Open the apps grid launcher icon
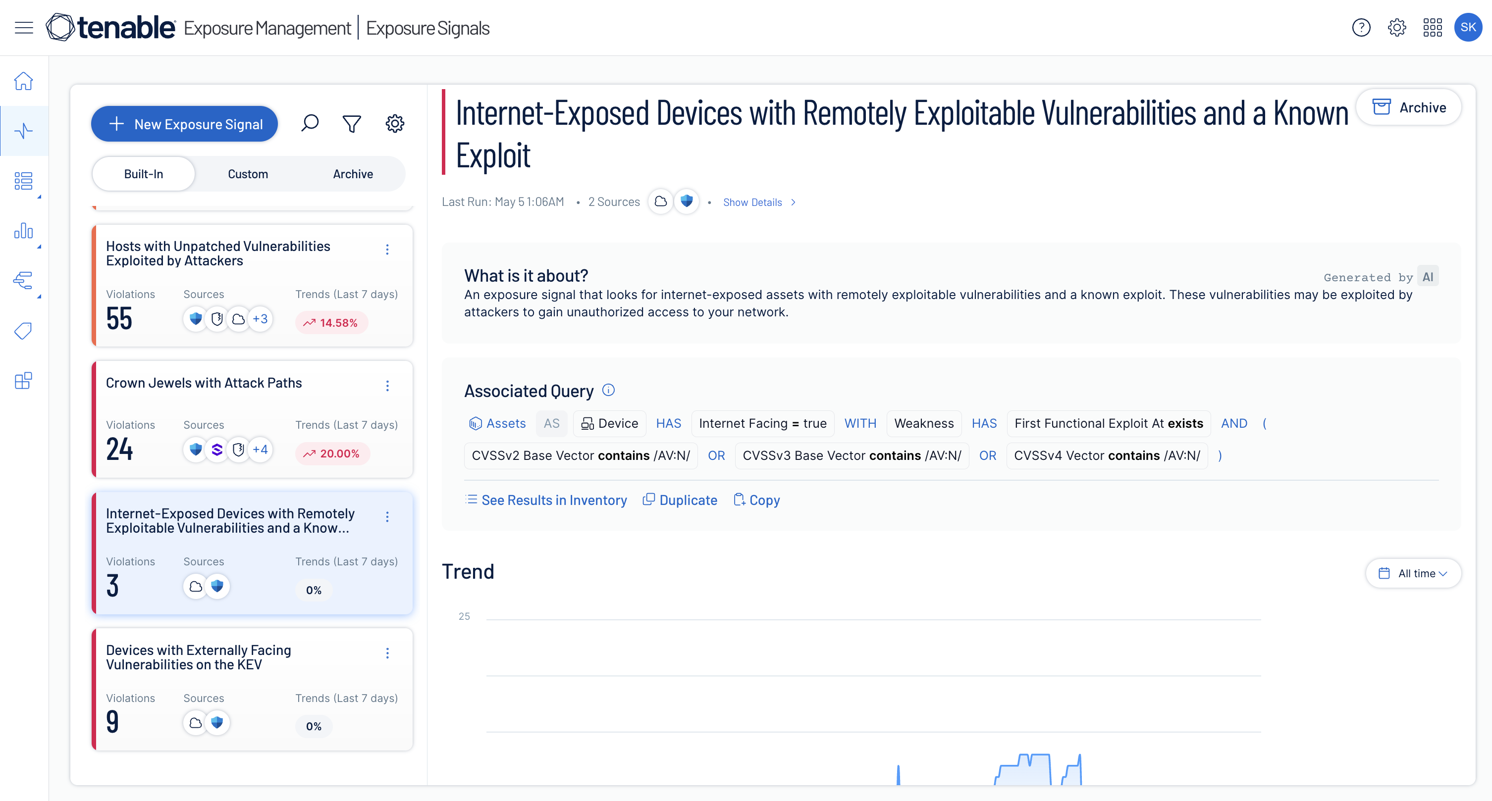1492x801 pixels. click(1432, 27)
